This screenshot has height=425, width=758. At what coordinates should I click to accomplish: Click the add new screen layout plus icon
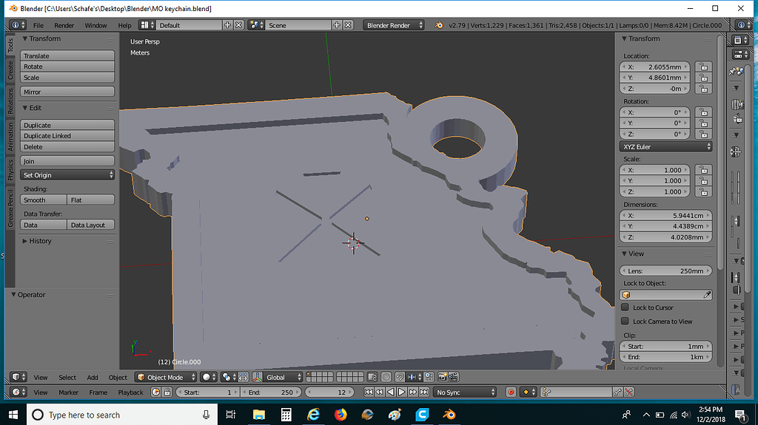click(228, 25)
